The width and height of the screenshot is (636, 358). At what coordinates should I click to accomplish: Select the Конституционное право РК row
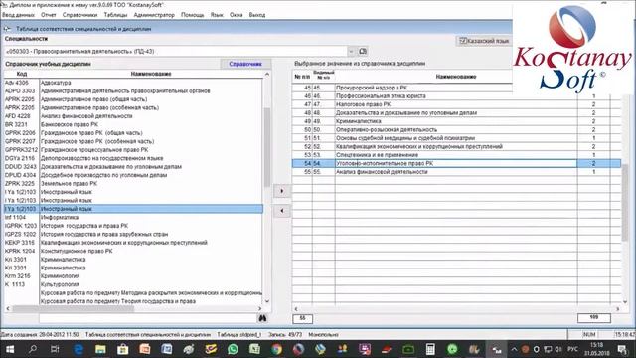pyautogui.click(x=133, y=251)
